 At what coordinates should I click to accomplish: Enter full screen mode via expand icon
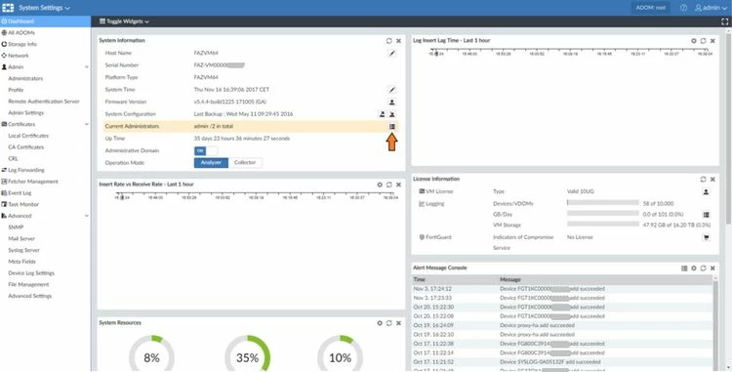click(x=725, y=21)
